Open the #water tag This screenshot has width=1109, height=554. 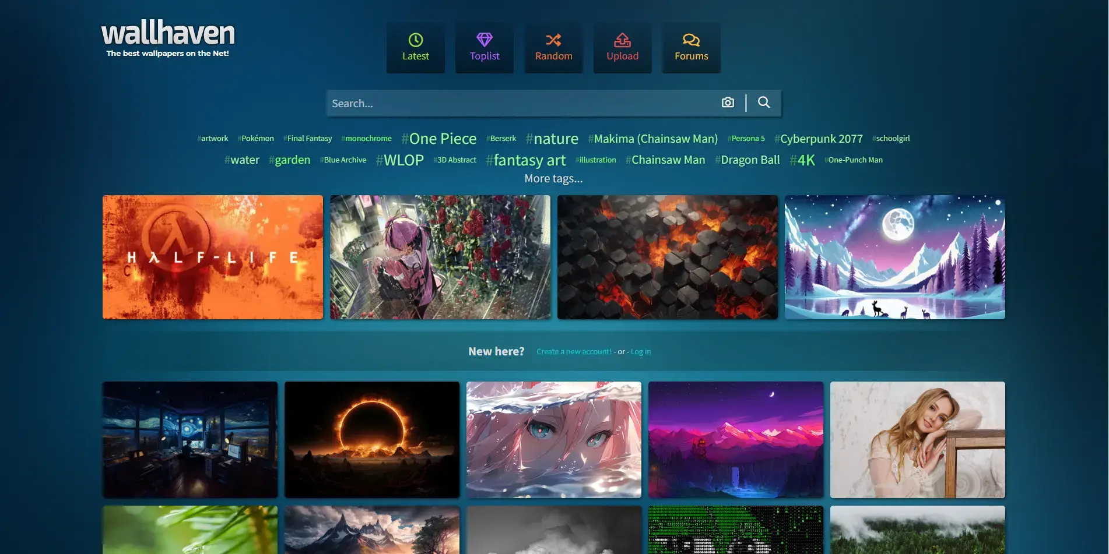[x=242, y=160]
